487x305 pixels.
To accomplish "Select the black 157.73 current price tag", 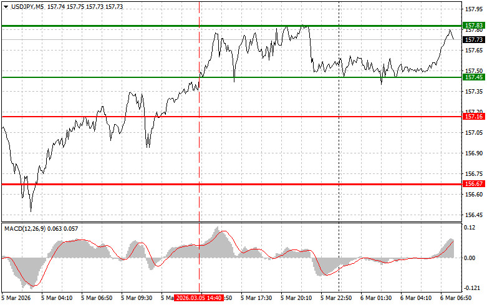I will coord(473,39).
